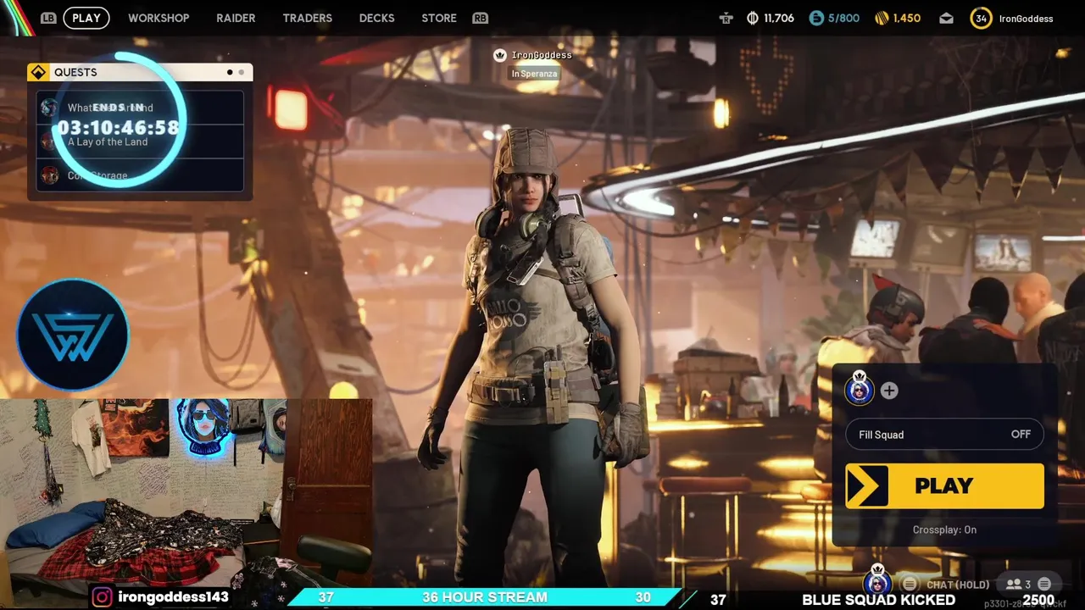Screen dimensions: 1085x610
Task: Click the coin currency icon beside 11,706
Action: tap(753, 18)
